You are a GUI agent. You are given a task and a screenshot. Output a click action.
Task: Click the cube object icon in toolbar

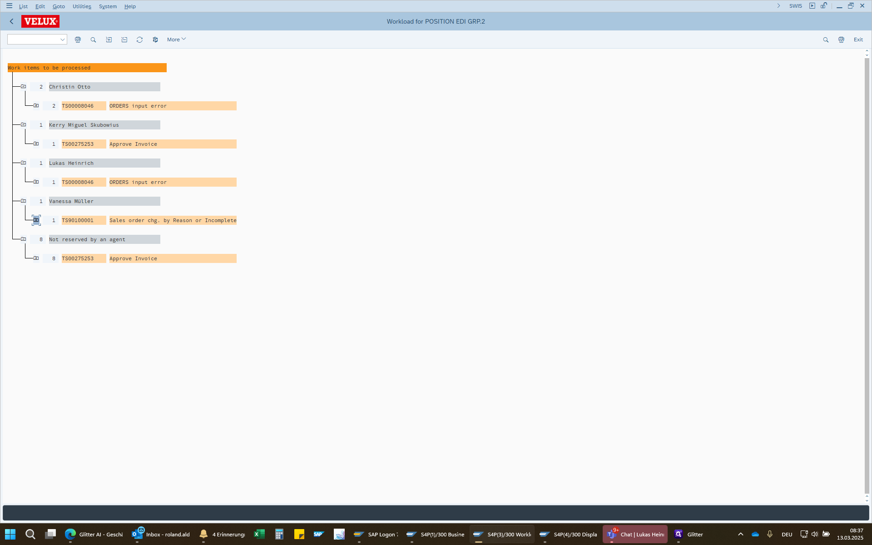pos(155,40)
